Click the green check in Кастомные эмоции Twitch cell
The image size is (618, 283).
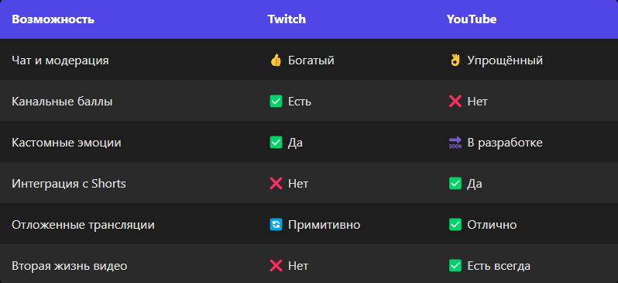[x=276, y=143]
